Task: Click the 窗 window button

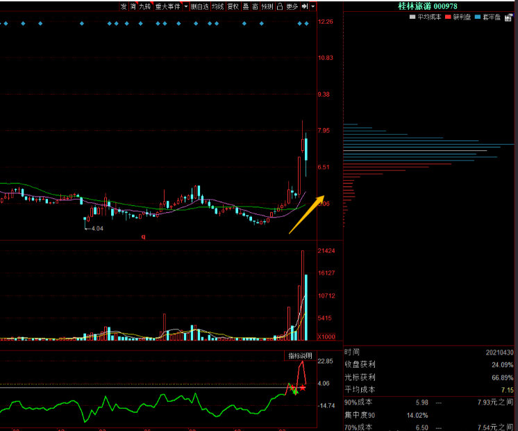Action: (x=255, y=6)
